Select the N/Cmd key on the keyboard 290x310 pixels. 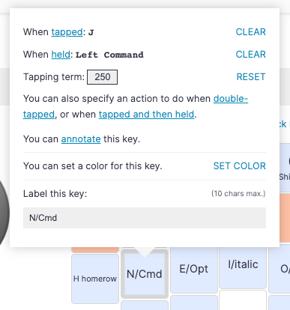[145, 274]
